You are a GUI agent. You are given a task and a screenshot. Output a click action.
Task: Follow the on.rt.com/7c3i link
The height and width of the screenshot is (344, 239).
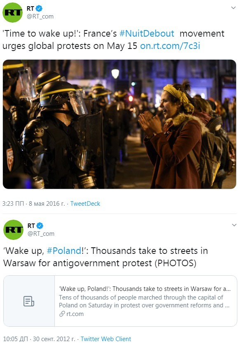(x=170, y=46)
